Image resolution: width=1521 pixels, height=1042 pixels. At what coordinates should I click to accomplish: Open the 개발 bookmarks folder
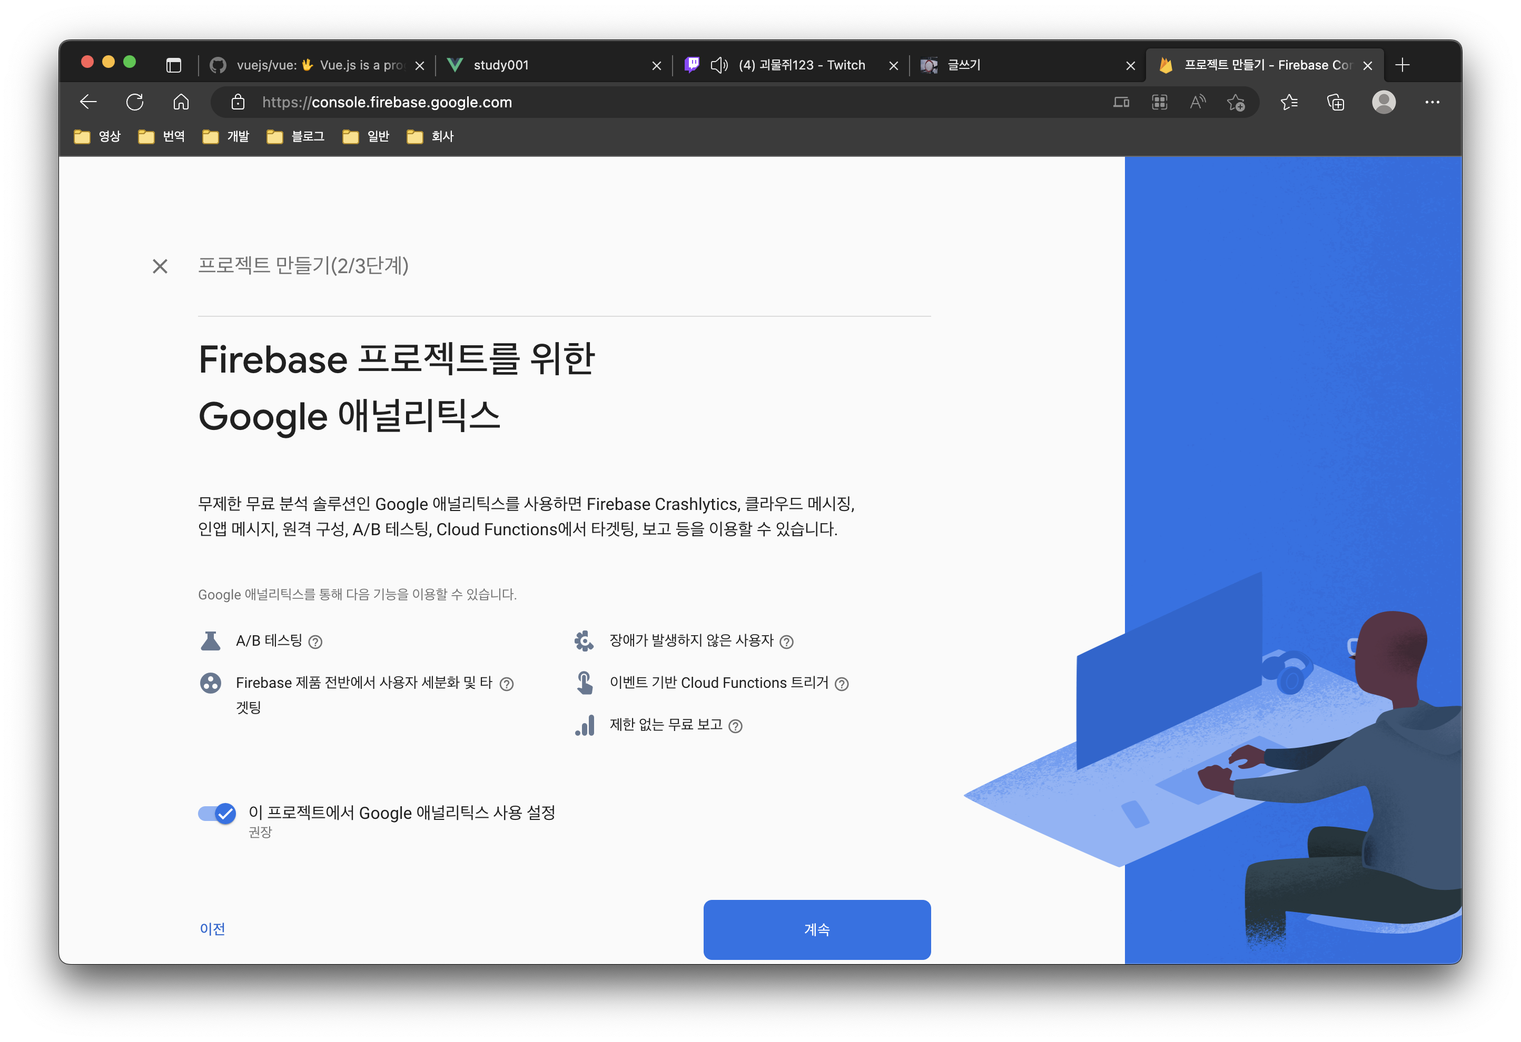click(x=226, y=136)
